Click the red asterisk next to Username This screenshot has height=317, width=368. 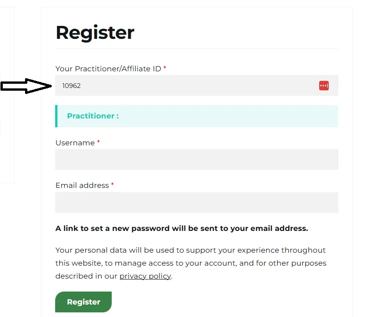point(99,142)
